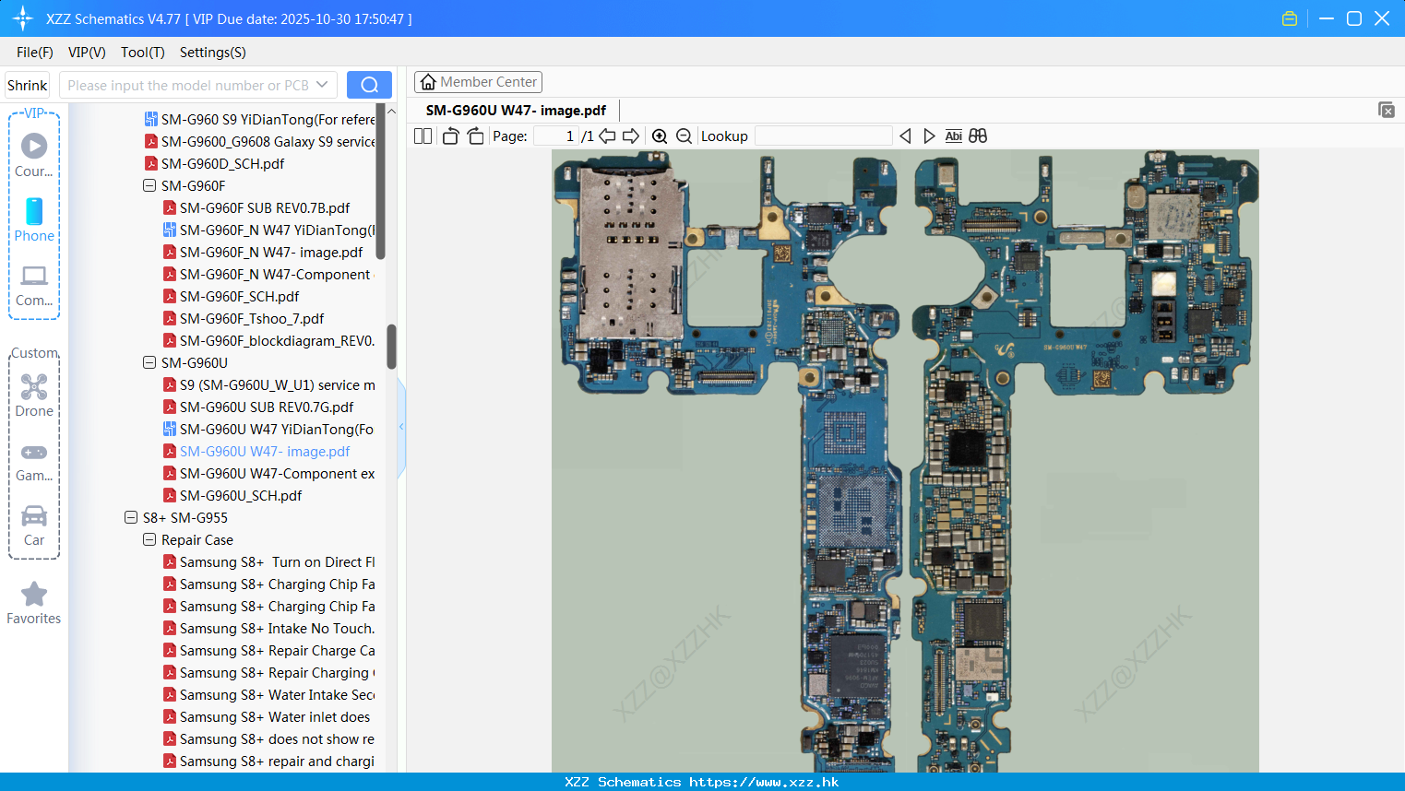1405x791 pixels.
Task: Close all tabs icon at right
Action: coord(1386,110)
